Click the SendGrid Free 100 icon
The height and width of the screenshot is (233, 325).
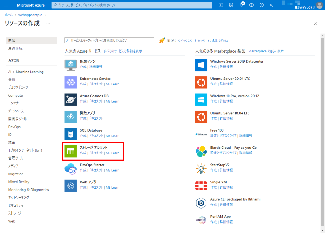click(201, 134)
